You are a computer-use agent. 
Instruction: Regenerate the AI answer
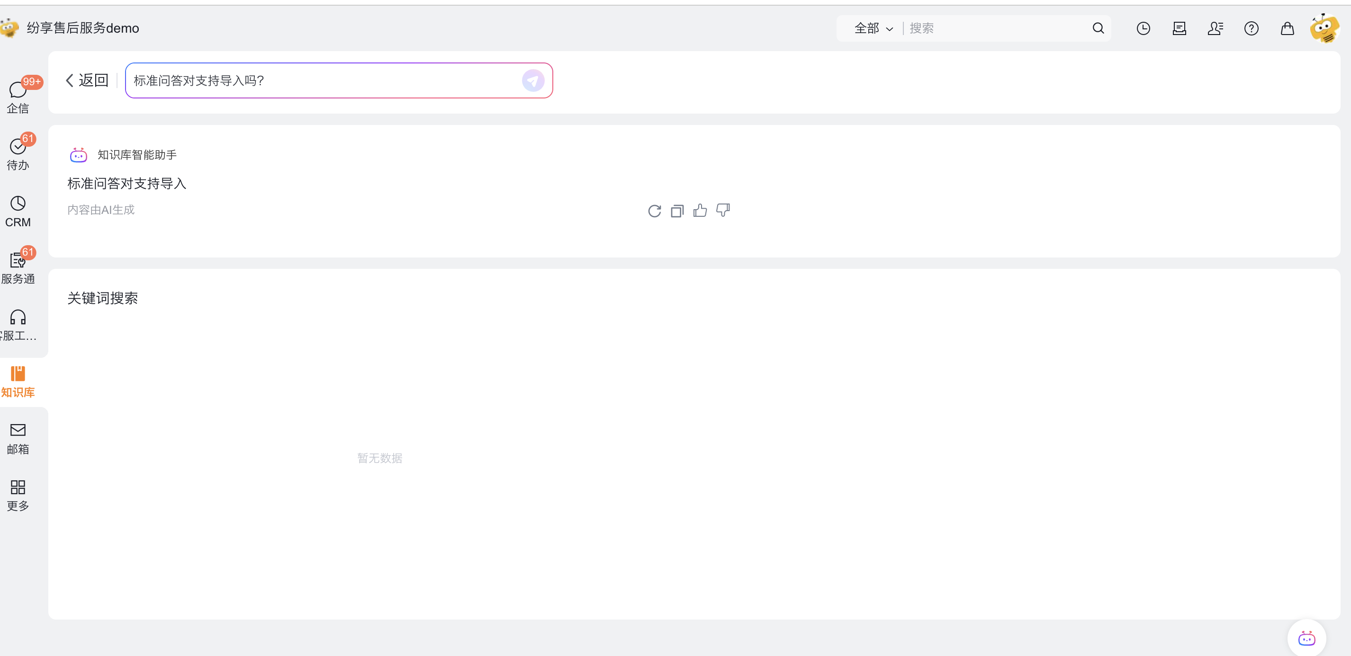tap(654, 211)
